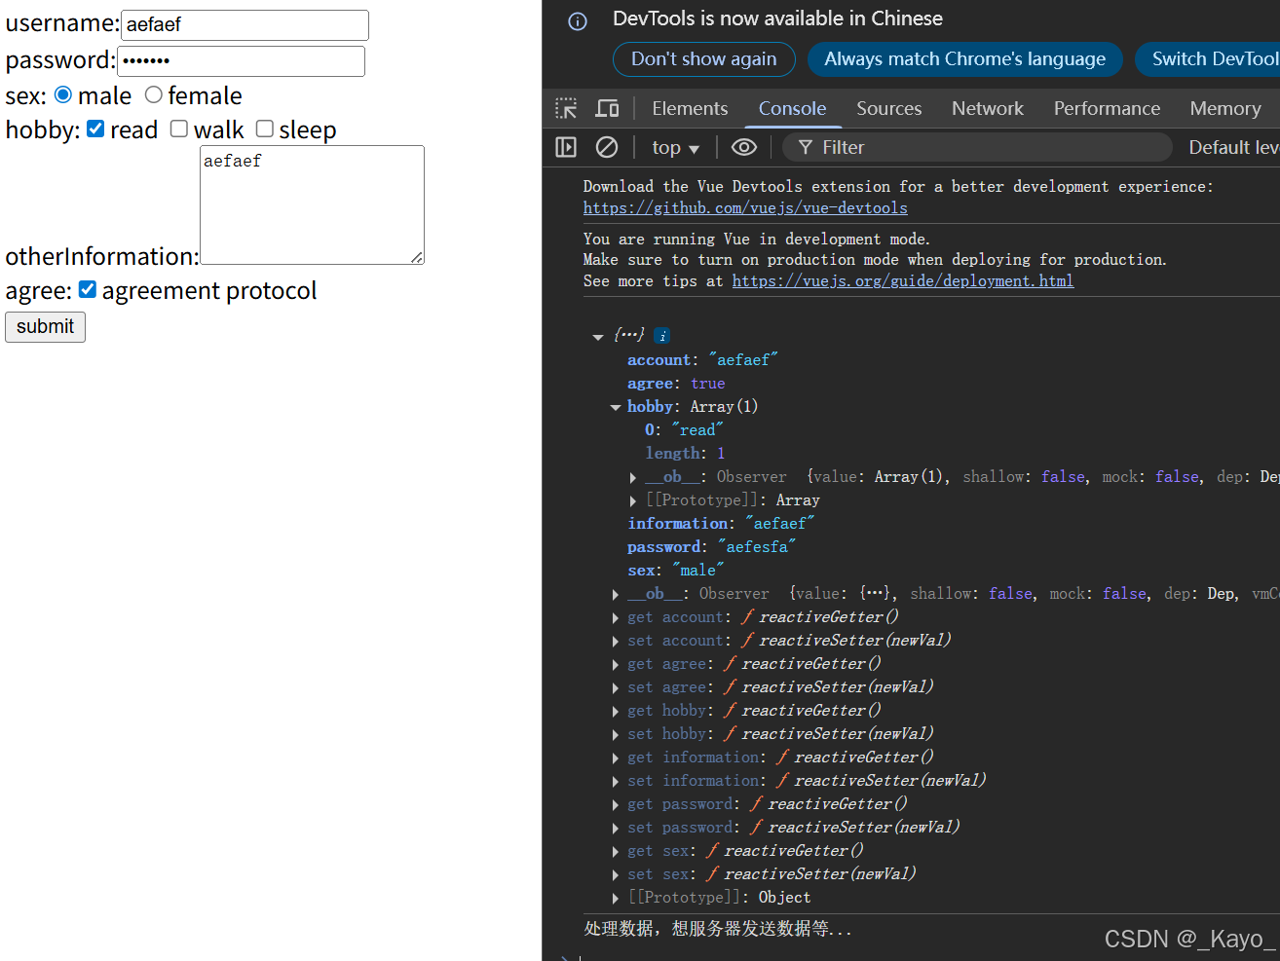Expand the [[Prototype]]: Array entry
Viewport: 1280px width, 961px height.
[x=633, y=500]
